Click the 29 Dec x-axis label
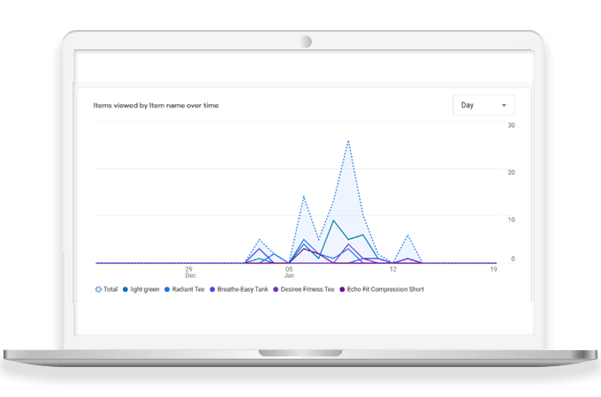The image size is (601, 397). pos(190,273)
